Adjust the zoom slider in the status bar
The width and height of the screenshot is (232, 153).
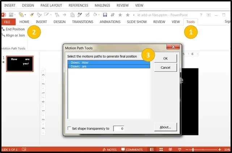coord(193,150)
